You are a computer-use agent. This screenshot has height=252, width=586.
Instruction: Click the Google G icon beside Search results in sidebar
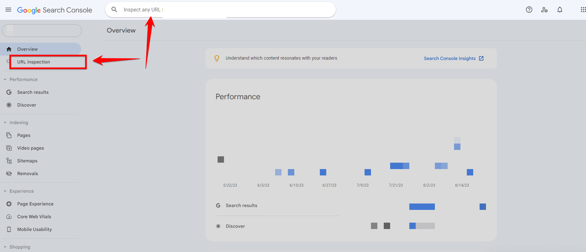[x=9, y=92]
